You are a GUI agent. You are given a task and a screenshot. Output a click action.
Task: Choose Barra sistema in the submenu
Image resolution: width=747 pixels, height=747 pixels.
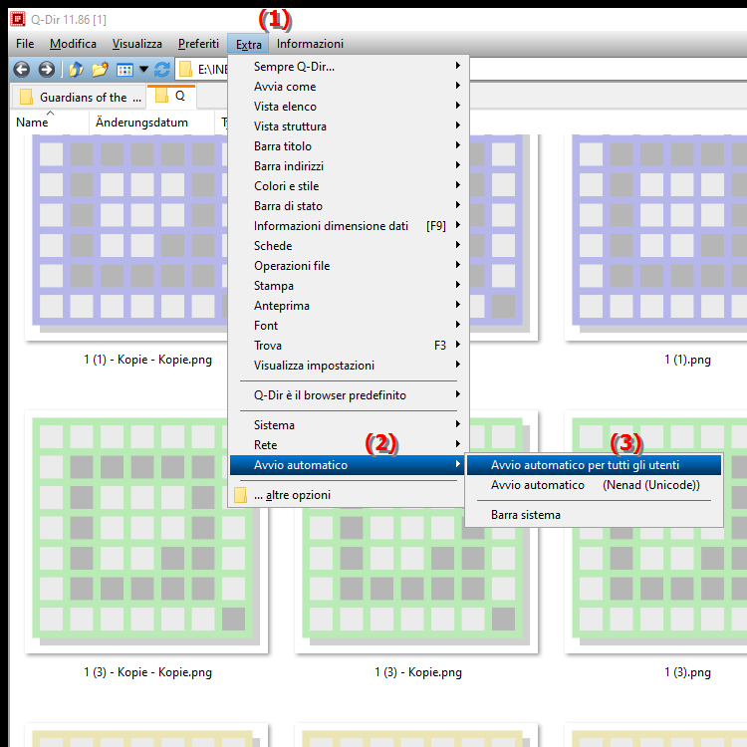click(x=594, y=515)
